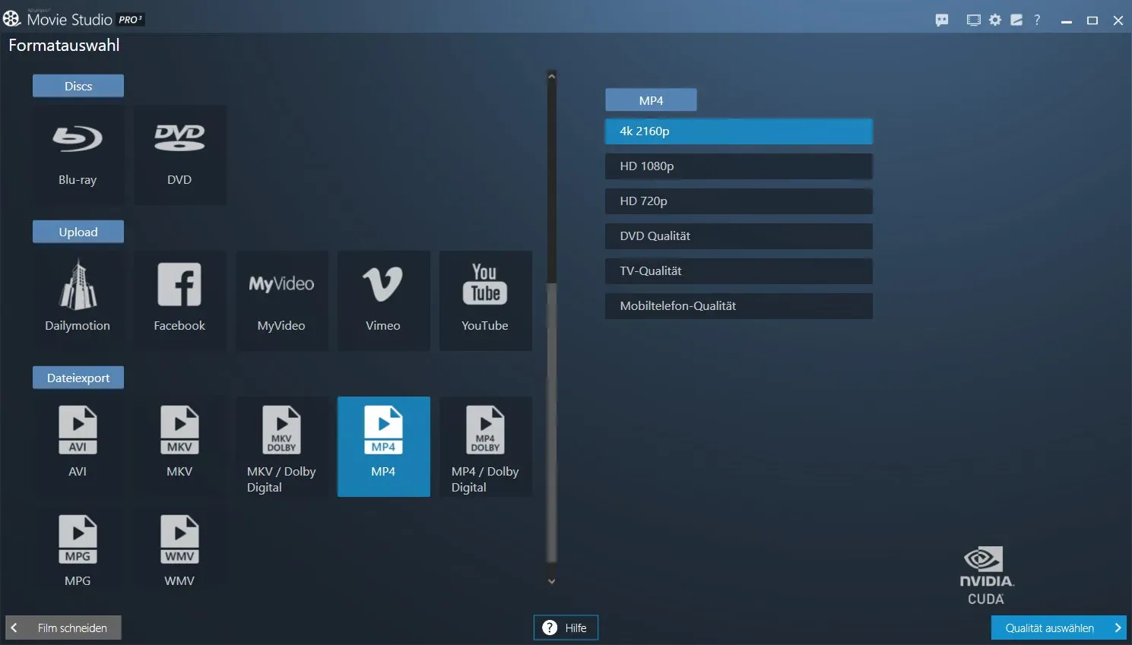Select HD 720p quality option
Screen dimensions: 1132x645
click(x=738, y=201)
